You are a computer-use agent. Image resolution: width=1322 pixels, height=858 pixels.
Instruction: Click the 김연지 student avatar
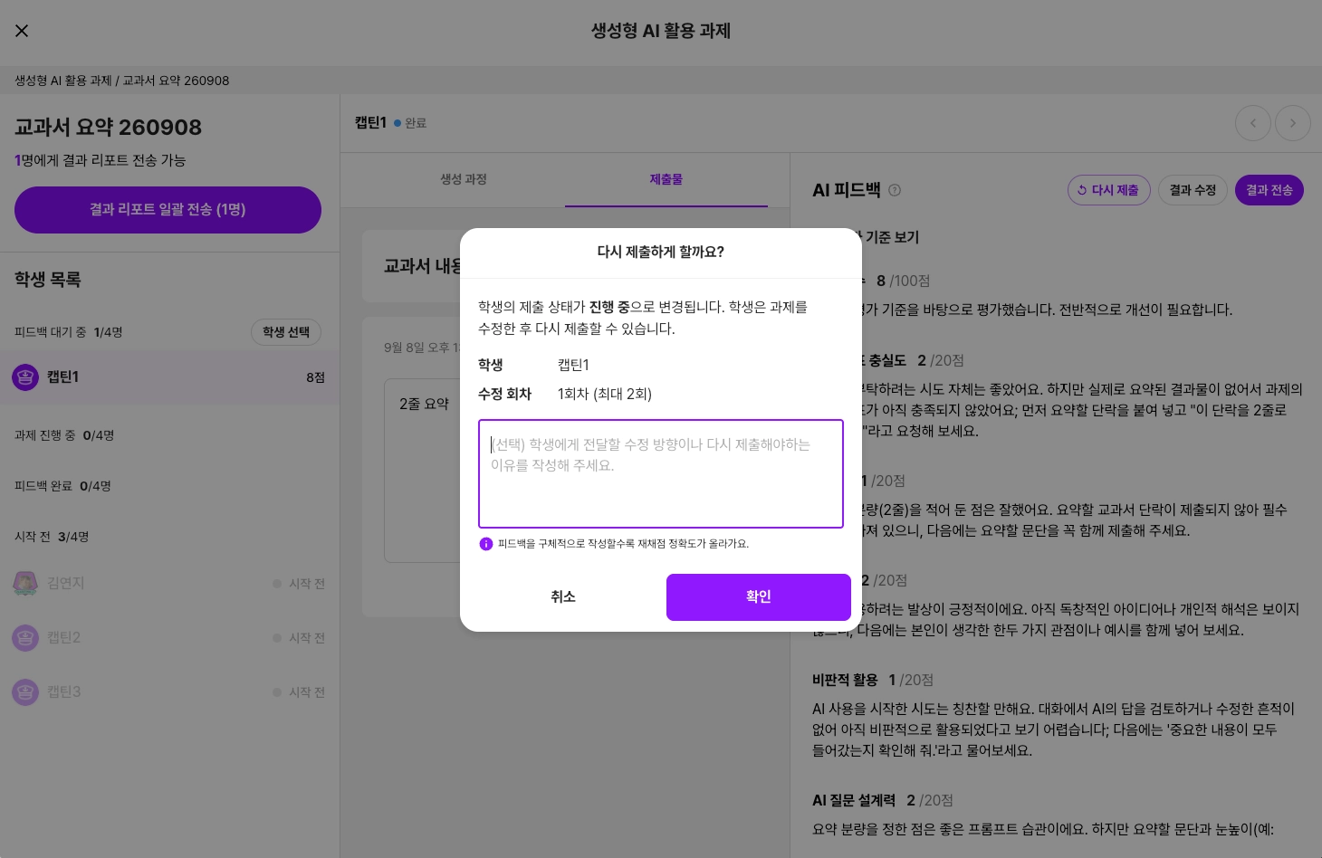[25, 583]
